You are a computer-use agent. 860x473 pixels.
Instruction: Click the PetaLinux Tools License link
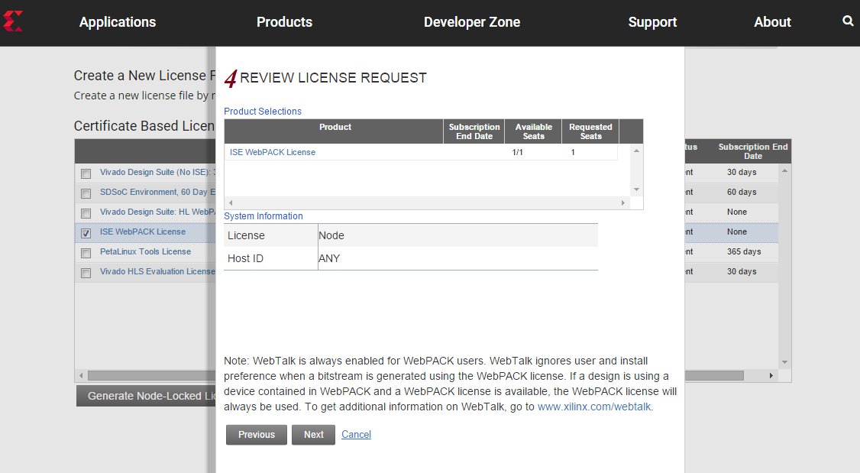145,251
